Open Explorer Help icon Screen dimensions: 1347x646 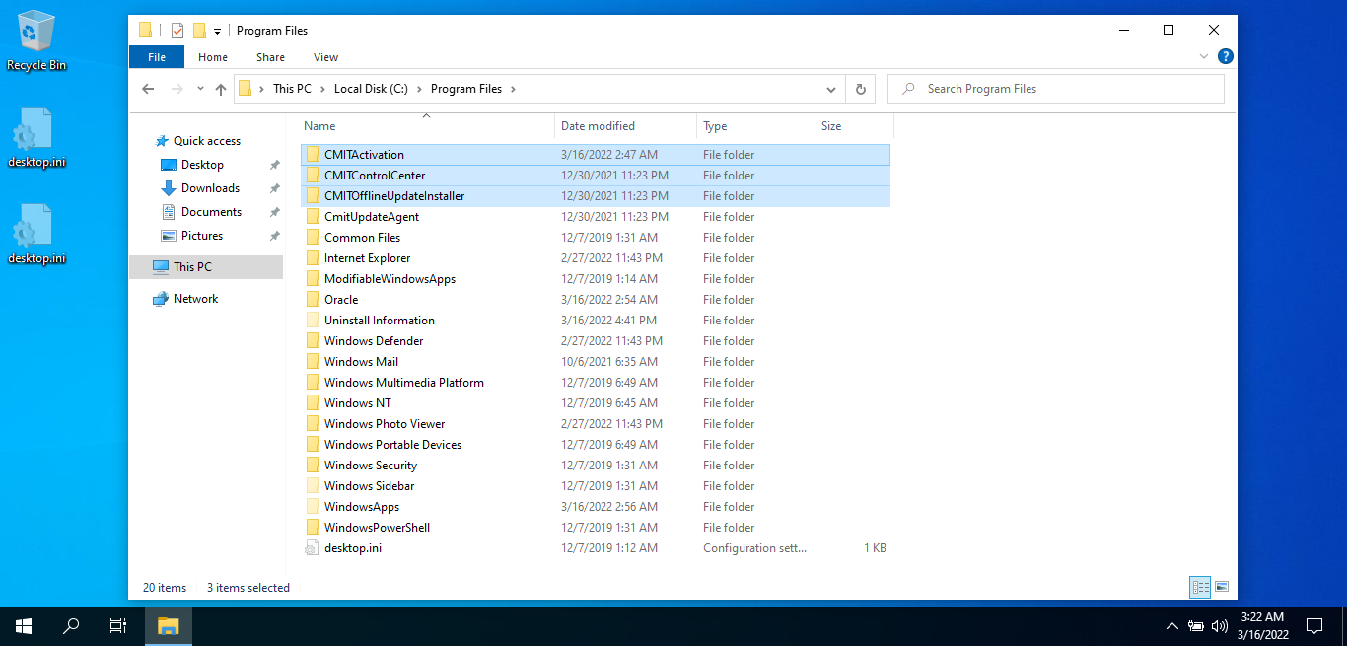[x=1225, y=57]
